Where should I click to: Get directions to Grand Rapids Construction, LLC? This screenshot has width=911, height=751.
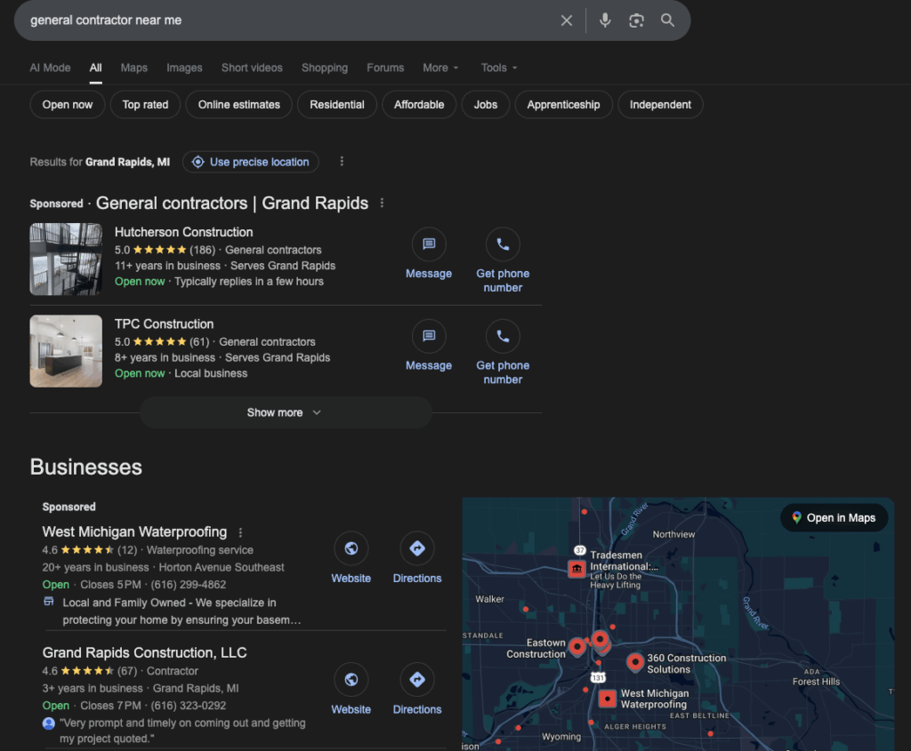[x=417, y=681]
